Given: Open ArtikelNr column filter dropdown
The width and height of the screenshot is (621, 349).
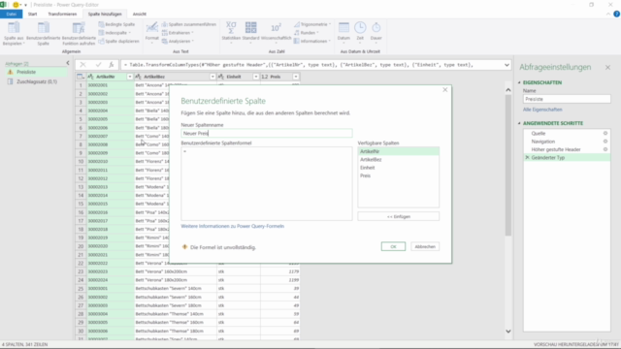Looking at the screenshot, I should click(129, 77).
